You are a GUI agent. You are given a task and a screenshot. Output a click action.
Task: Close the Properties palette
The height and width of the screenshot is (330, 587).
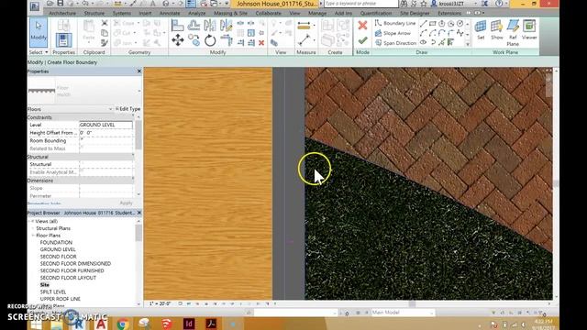pyautogui.click(x=139, y=71)
